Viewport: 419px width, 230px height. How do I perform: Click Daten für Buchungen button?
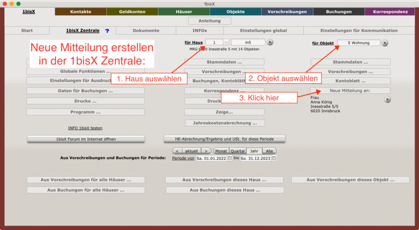point(85,91)
